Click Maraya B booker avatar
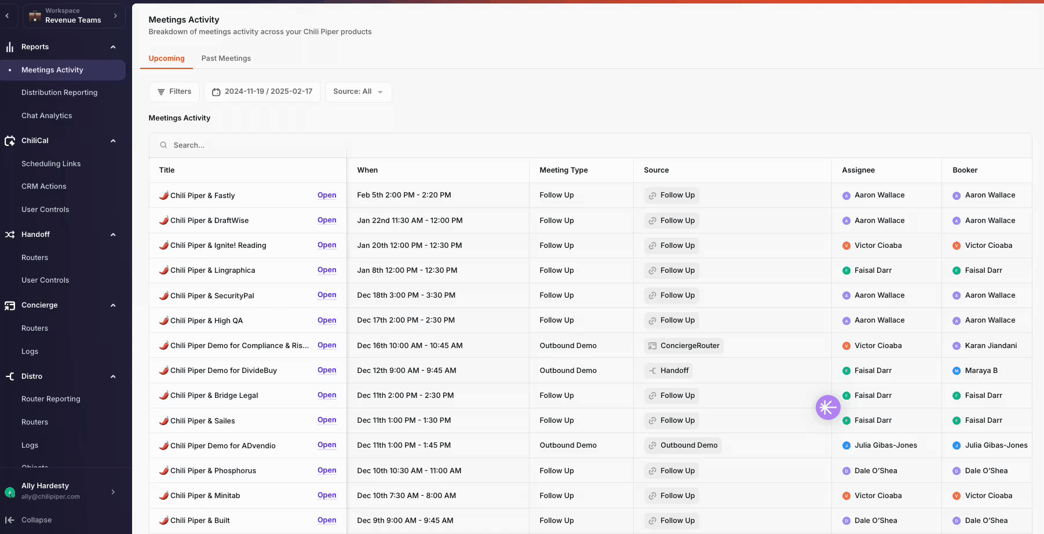Image resolution: width=1044 pixels, height=534 pixels. tap(957, 371)
